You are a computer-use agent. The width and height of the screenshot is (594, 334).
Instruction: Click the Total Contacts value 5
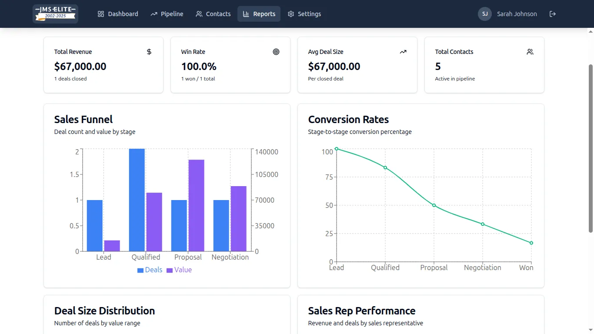(438, 67)
